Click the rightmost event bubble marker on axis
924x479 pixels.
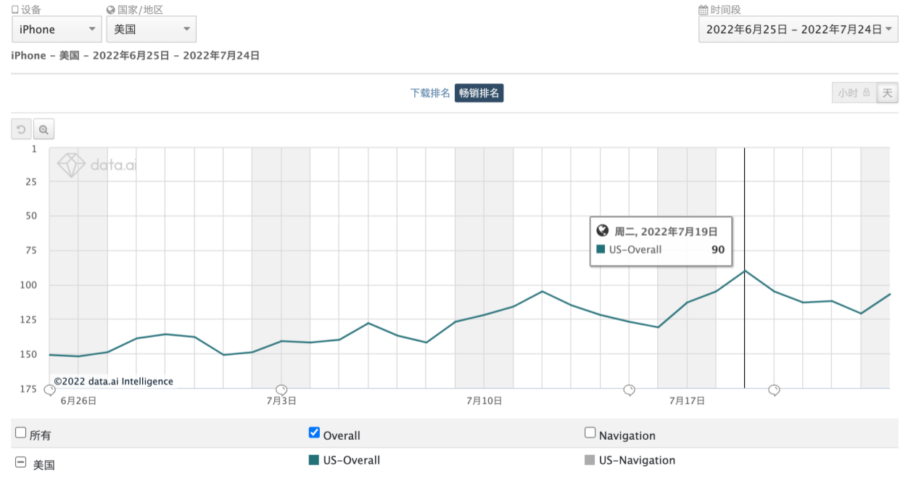click(774, 390)
